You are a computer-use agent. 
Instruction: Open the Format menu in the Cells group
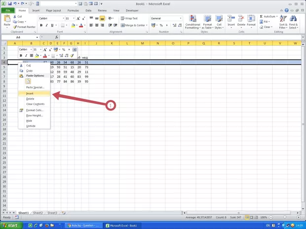point(251,22)
